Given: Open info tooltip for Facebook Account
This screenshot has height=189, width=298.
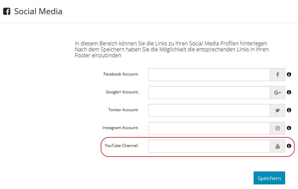Looking at the screenshot, I should pyautogui.click(x=289, y=74).
